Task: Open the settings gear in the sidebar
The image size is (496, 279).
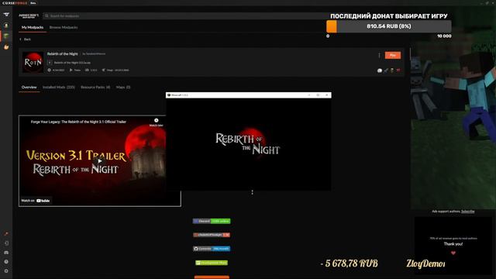Action: 6,271
